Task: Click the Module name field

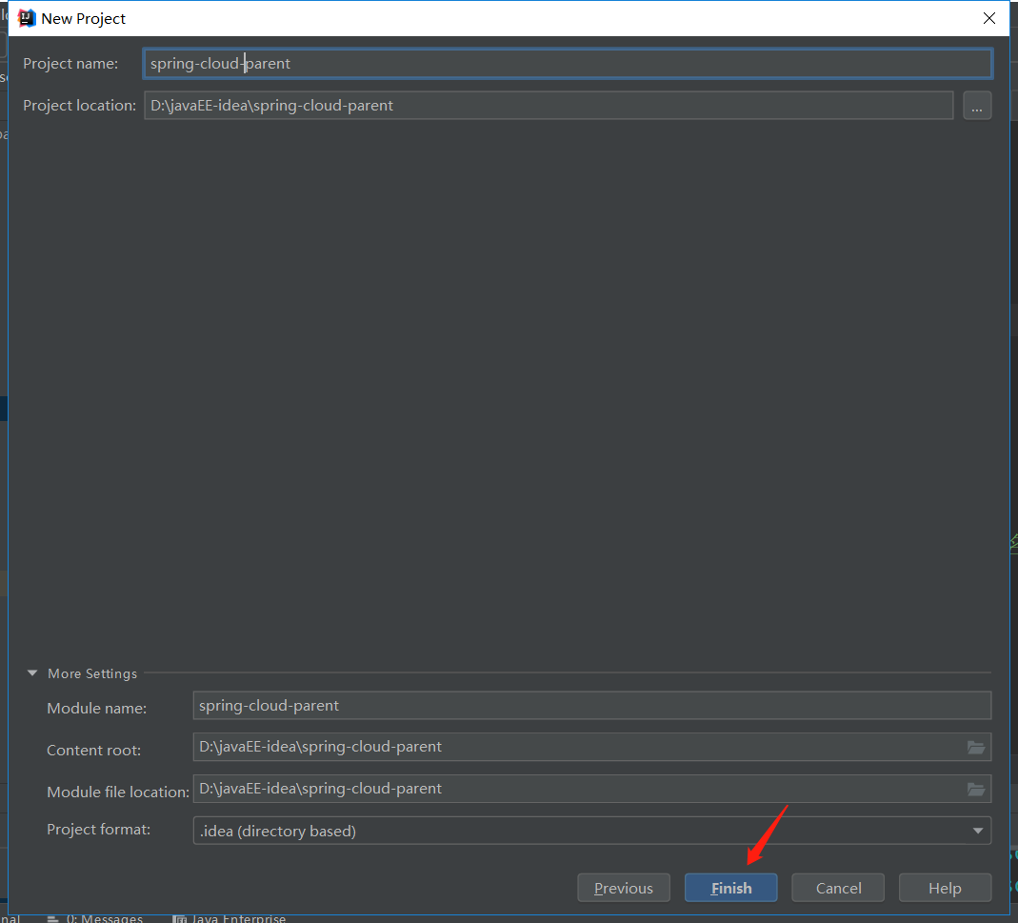Action: click(591, 706)
